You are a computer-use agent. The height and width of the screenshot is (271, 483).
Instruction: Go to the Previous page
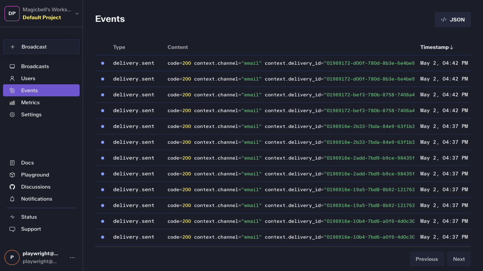click(427, 259)
